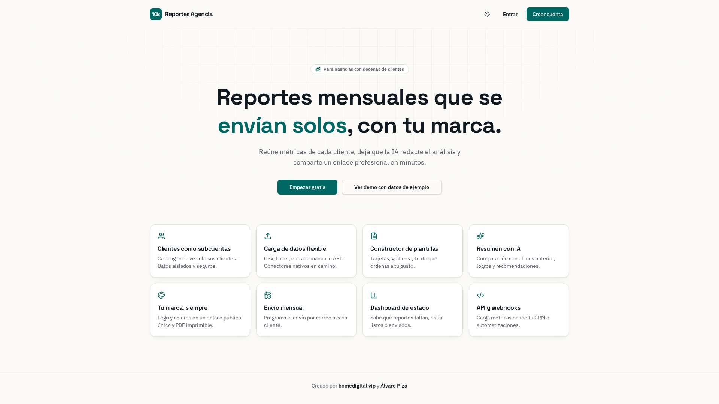
Task: Click the upload icon on Carga de datos flexible
Action: 268,236
